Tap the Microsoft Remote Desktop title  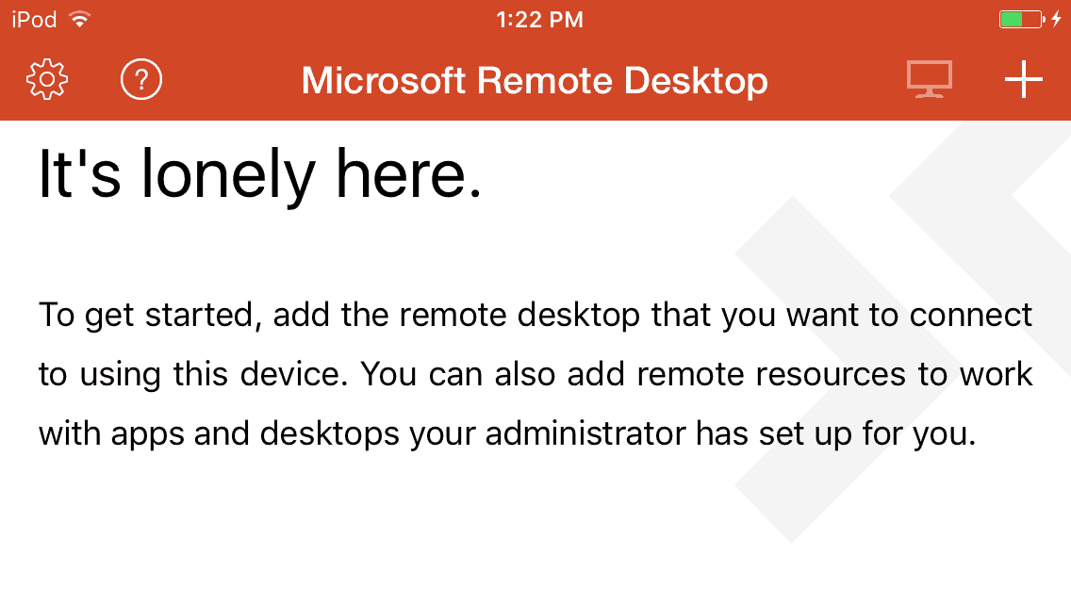(x=535, y=81)
